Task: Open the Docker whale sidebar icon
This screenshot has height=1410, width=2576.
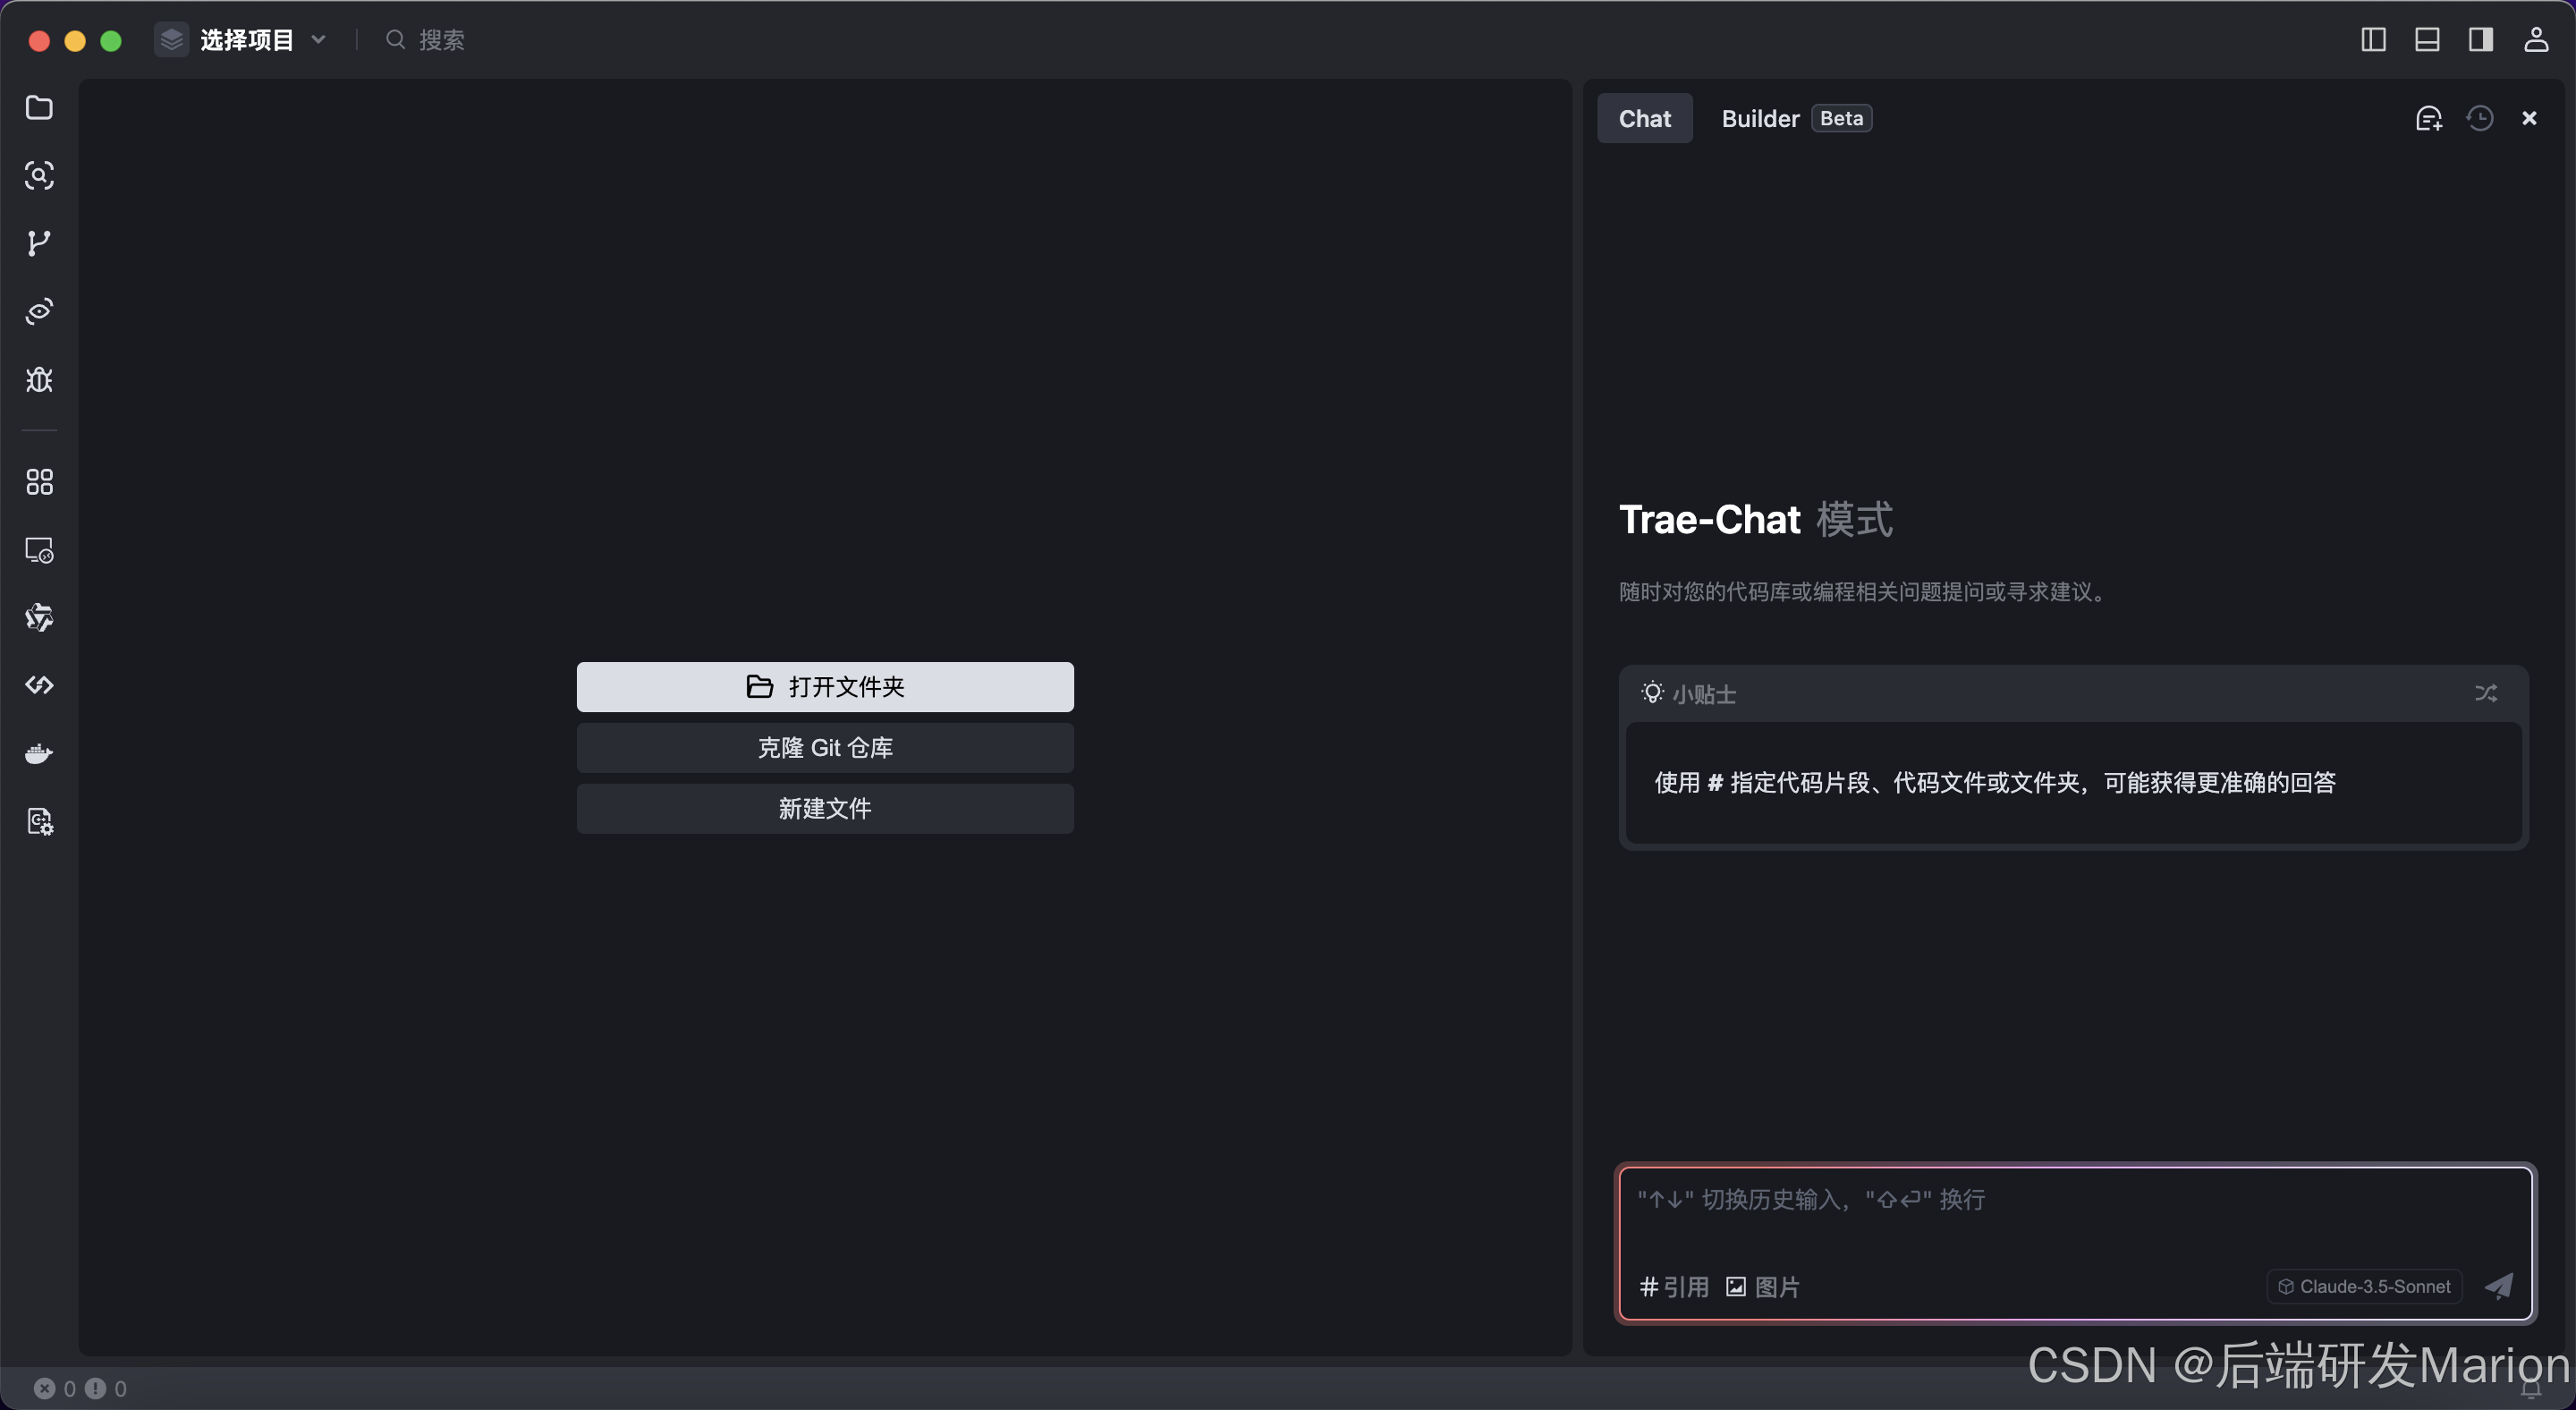Action: pyautogui.click(x=39, y=753)
